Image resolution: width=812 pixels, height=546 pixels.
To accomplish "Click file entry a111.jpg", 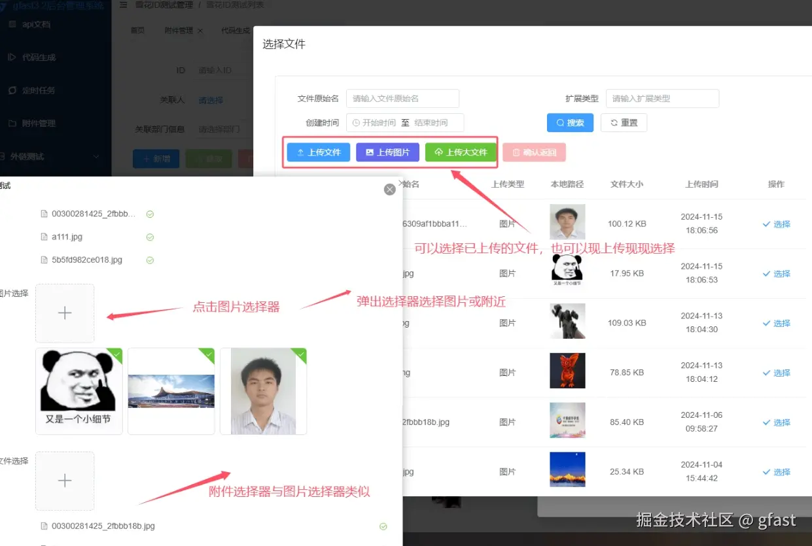I will pos(67,237).
